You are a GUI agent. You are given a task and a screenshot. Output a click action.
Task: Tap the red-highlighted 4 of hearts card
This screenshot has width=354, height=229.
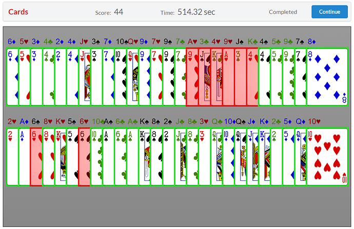click(252, 77)
